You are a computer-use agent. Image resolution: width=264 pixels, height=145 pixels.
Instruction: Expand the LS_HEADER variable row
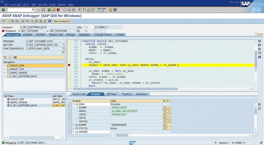click(74, 132)
